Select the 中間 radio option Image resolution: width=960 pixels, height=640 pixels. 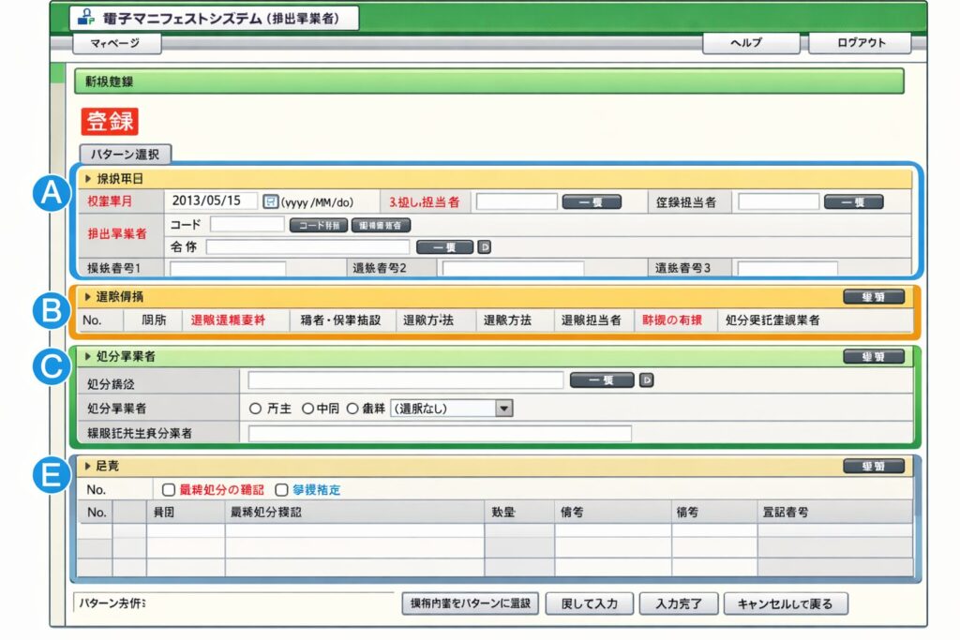(307, 409)
